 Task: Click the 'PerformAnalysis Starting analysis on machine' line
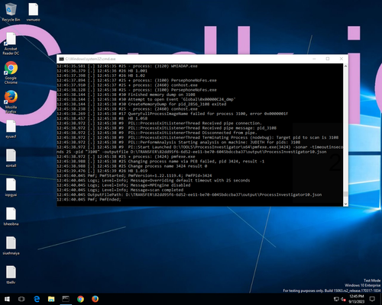(x=179, y=143)
